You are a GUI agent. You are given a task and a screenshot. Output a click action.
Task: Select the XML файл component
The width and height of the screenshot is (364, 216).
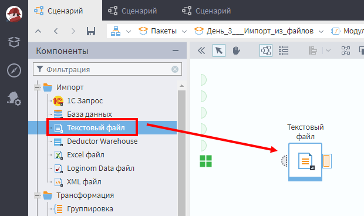[84, 182]
